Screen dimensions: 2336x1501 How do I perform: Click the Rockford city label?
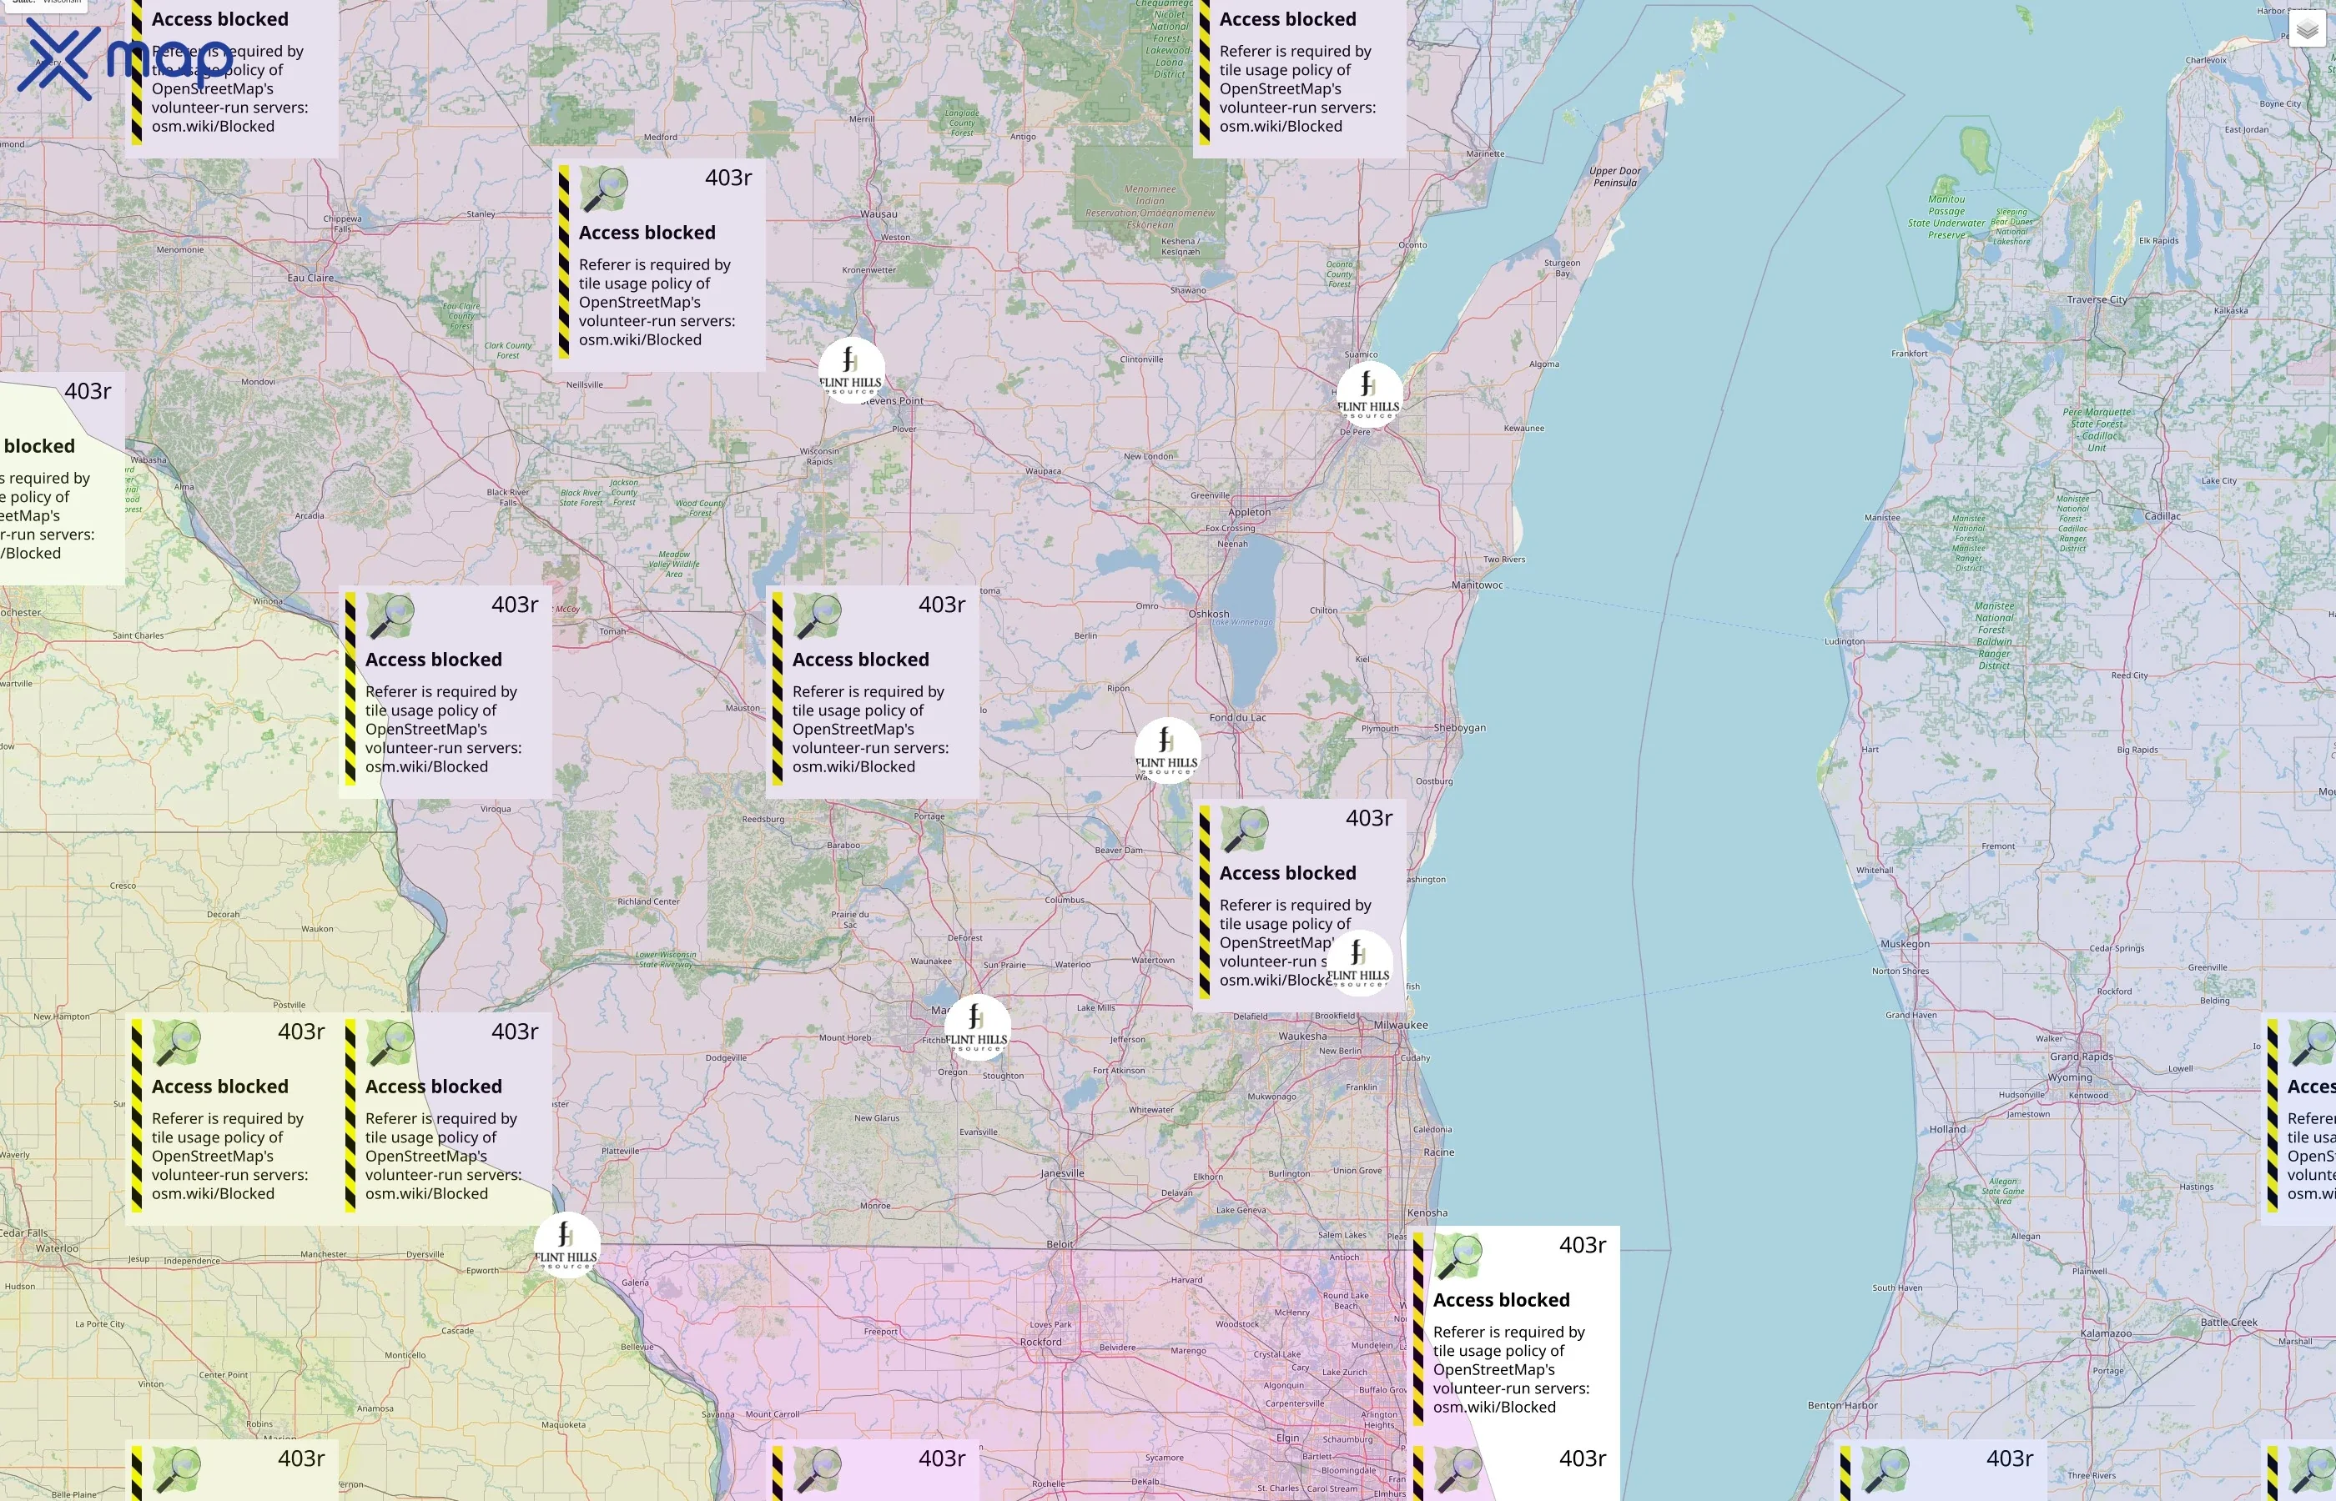click(1040, 1342)
